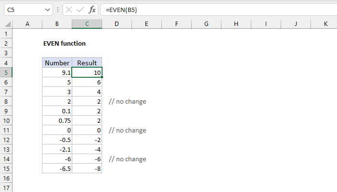Viewport: 337px width, 192px height.
Task: Click the Number header cell
Action: coord(57,63)
